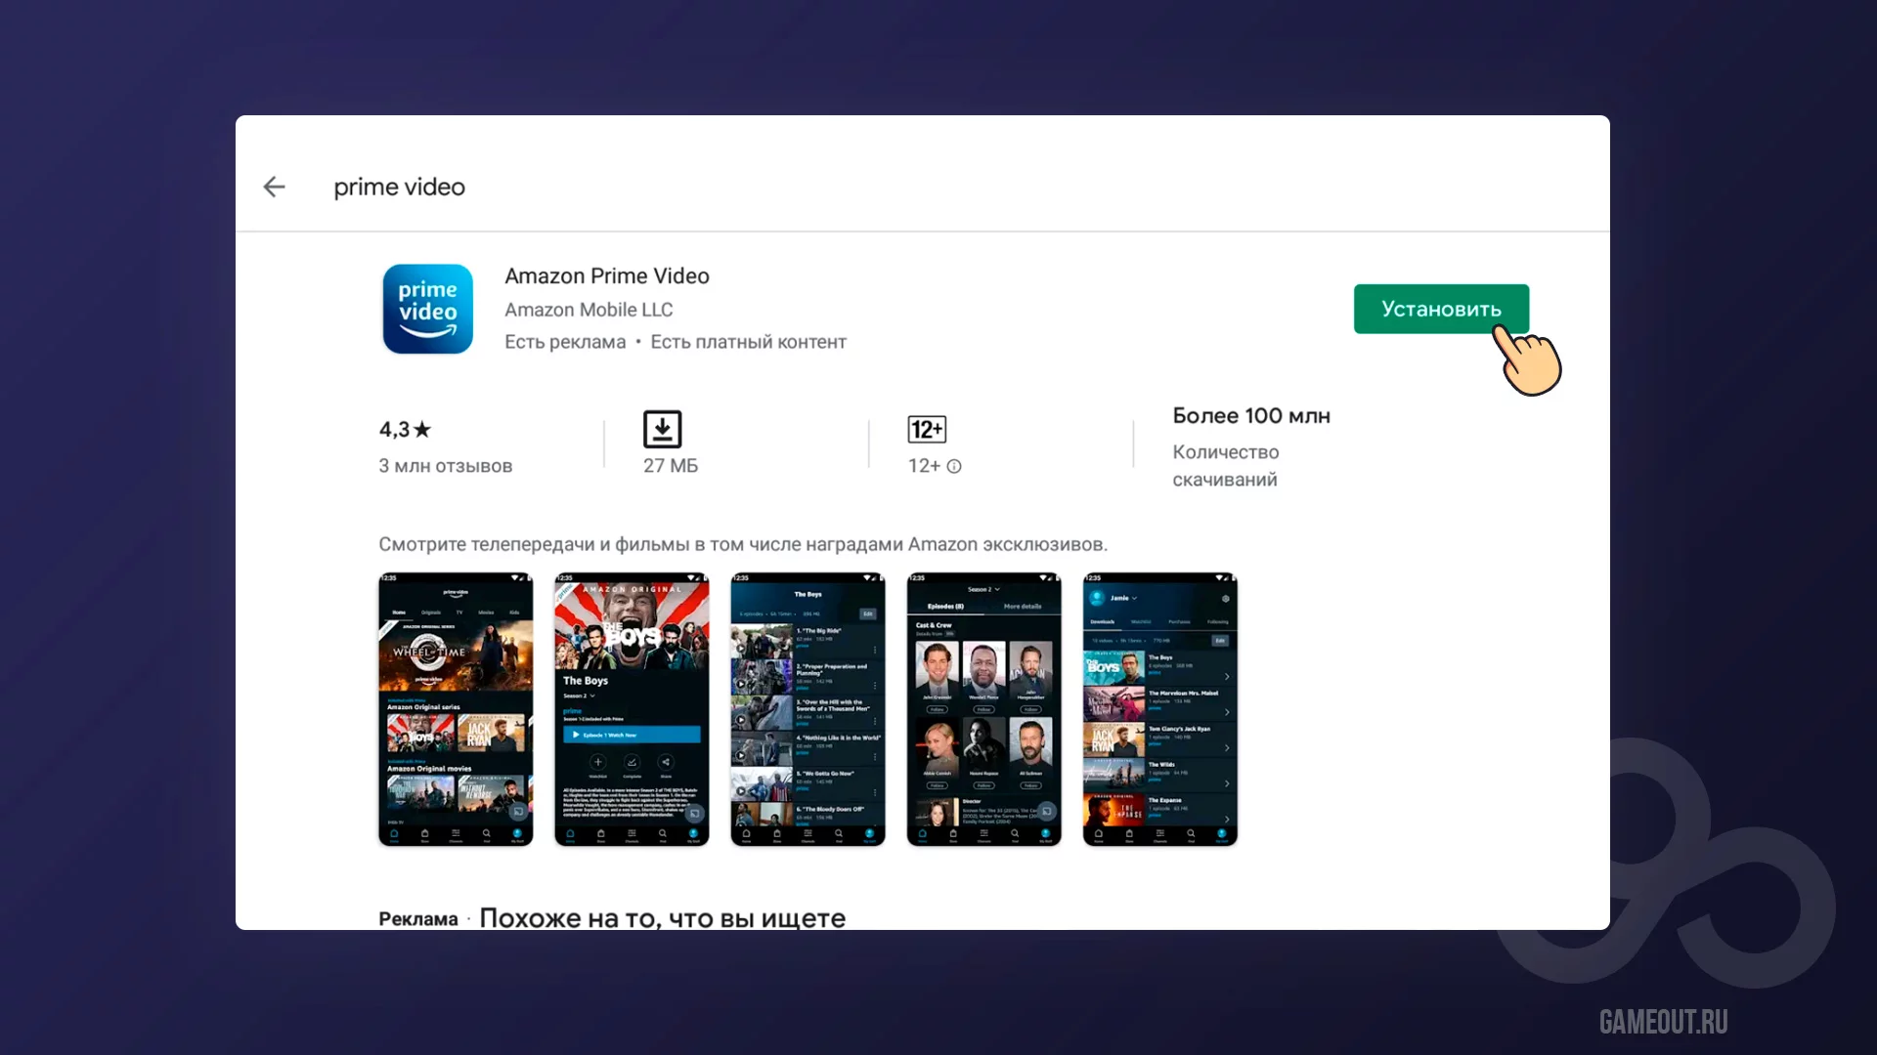1877x1055 pixels.
Task: Click the GAMEOUT.RU watermark logo
Action: (1663, 1022)
